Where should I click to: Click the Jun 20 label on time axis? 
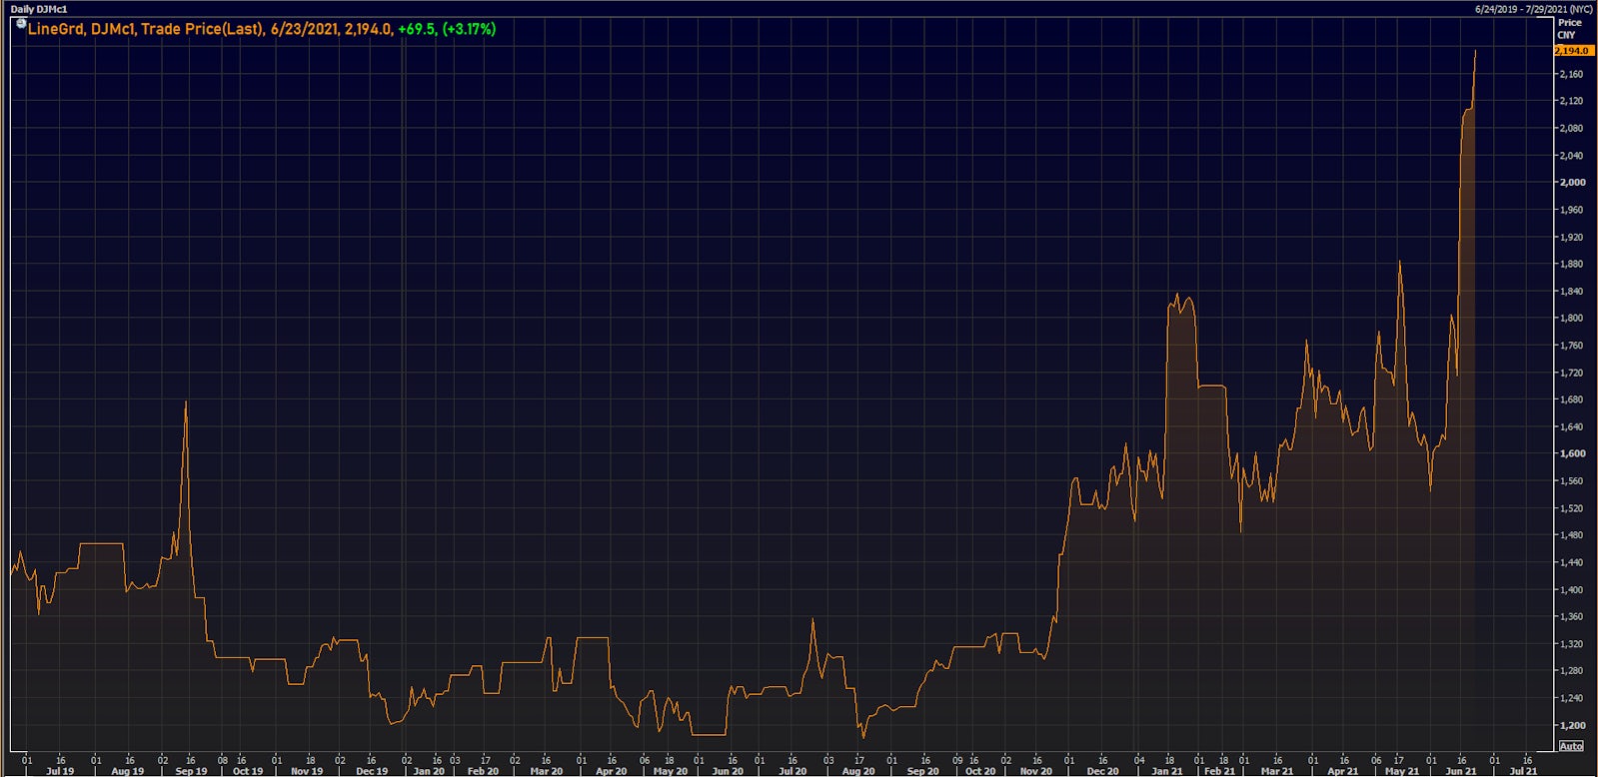(x=728, y=771)
